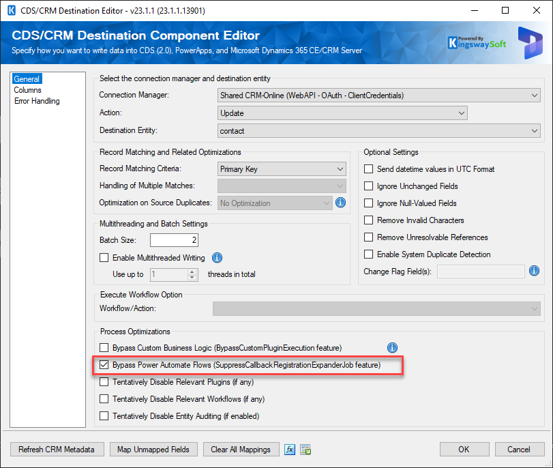
Task: Click Clear All Mappings button
Action: click(241, 450)
